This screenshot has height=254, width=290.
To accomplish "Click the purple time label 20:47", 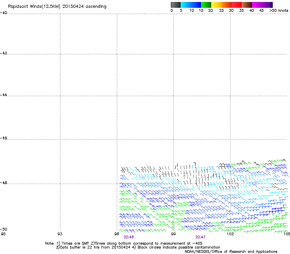I will (200, 237).
